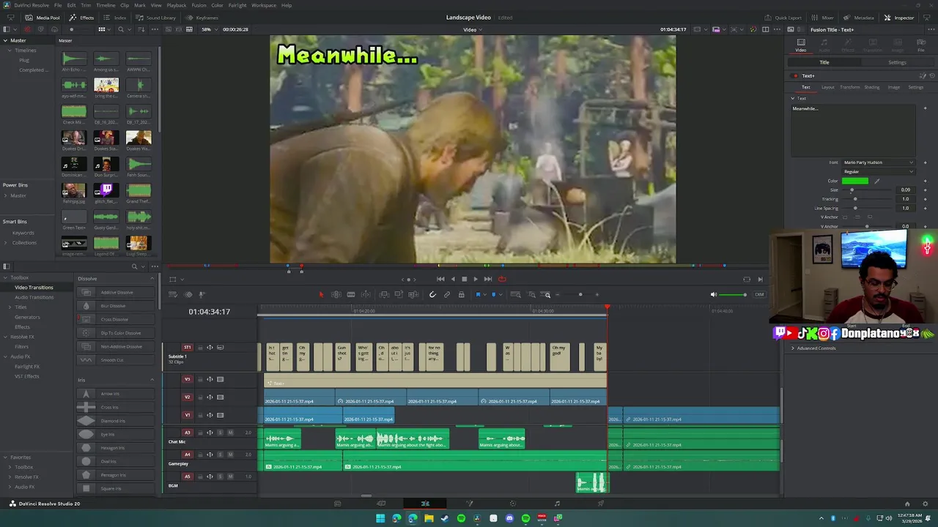
Task: Mute the A4 Gameplay track
Action: pyautogui.click(x=230, y=455)
